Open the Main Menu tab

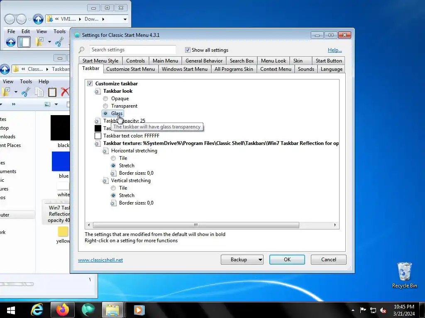pos(165,61)
